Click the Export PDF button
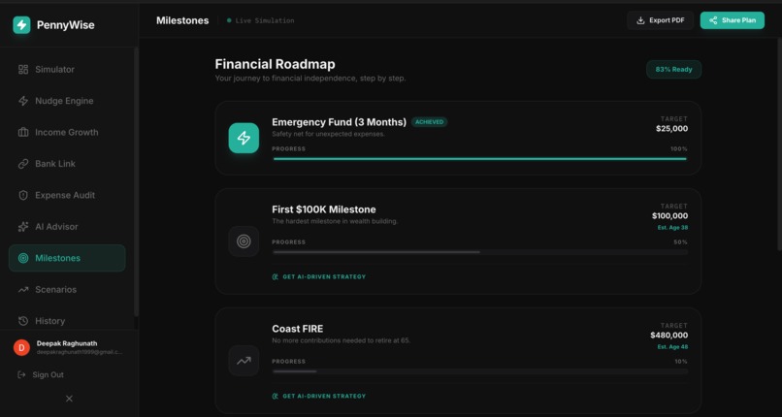 661,20
